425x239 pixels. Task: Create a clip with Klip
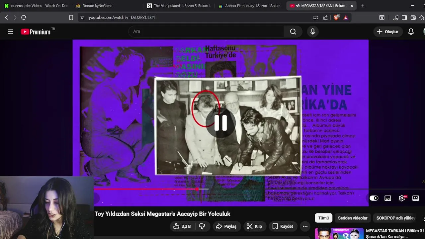click(x=254, y=226)
